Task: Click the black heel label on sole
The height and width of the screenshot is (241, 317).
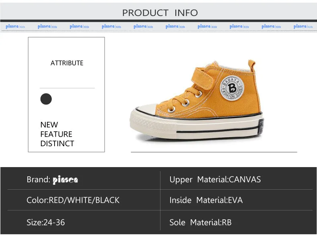Action: coord(261,127)
